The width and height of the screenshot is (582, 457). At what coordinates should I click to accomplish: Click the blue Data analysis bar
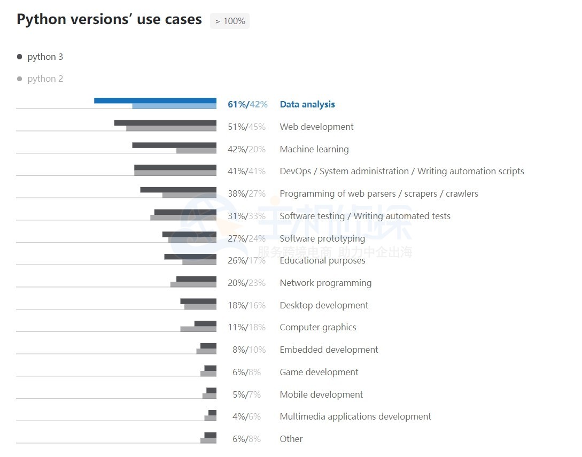tap(155, 100)
